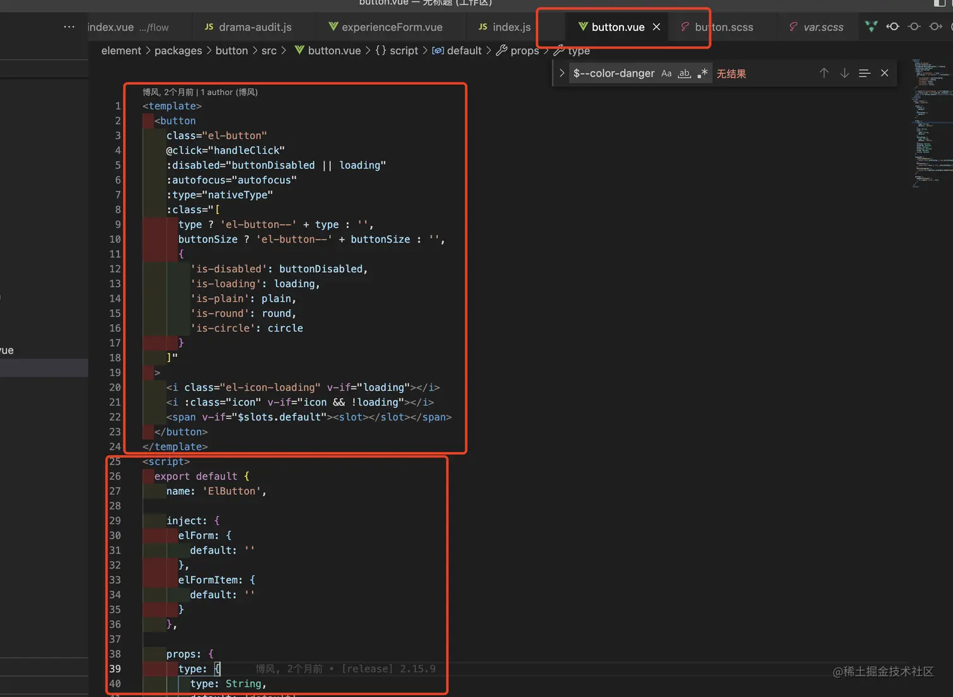The width and height of the screenshot is (953, 697).
Task: Click the Vue icon on button.vue tab
Action: pos(583,26)
